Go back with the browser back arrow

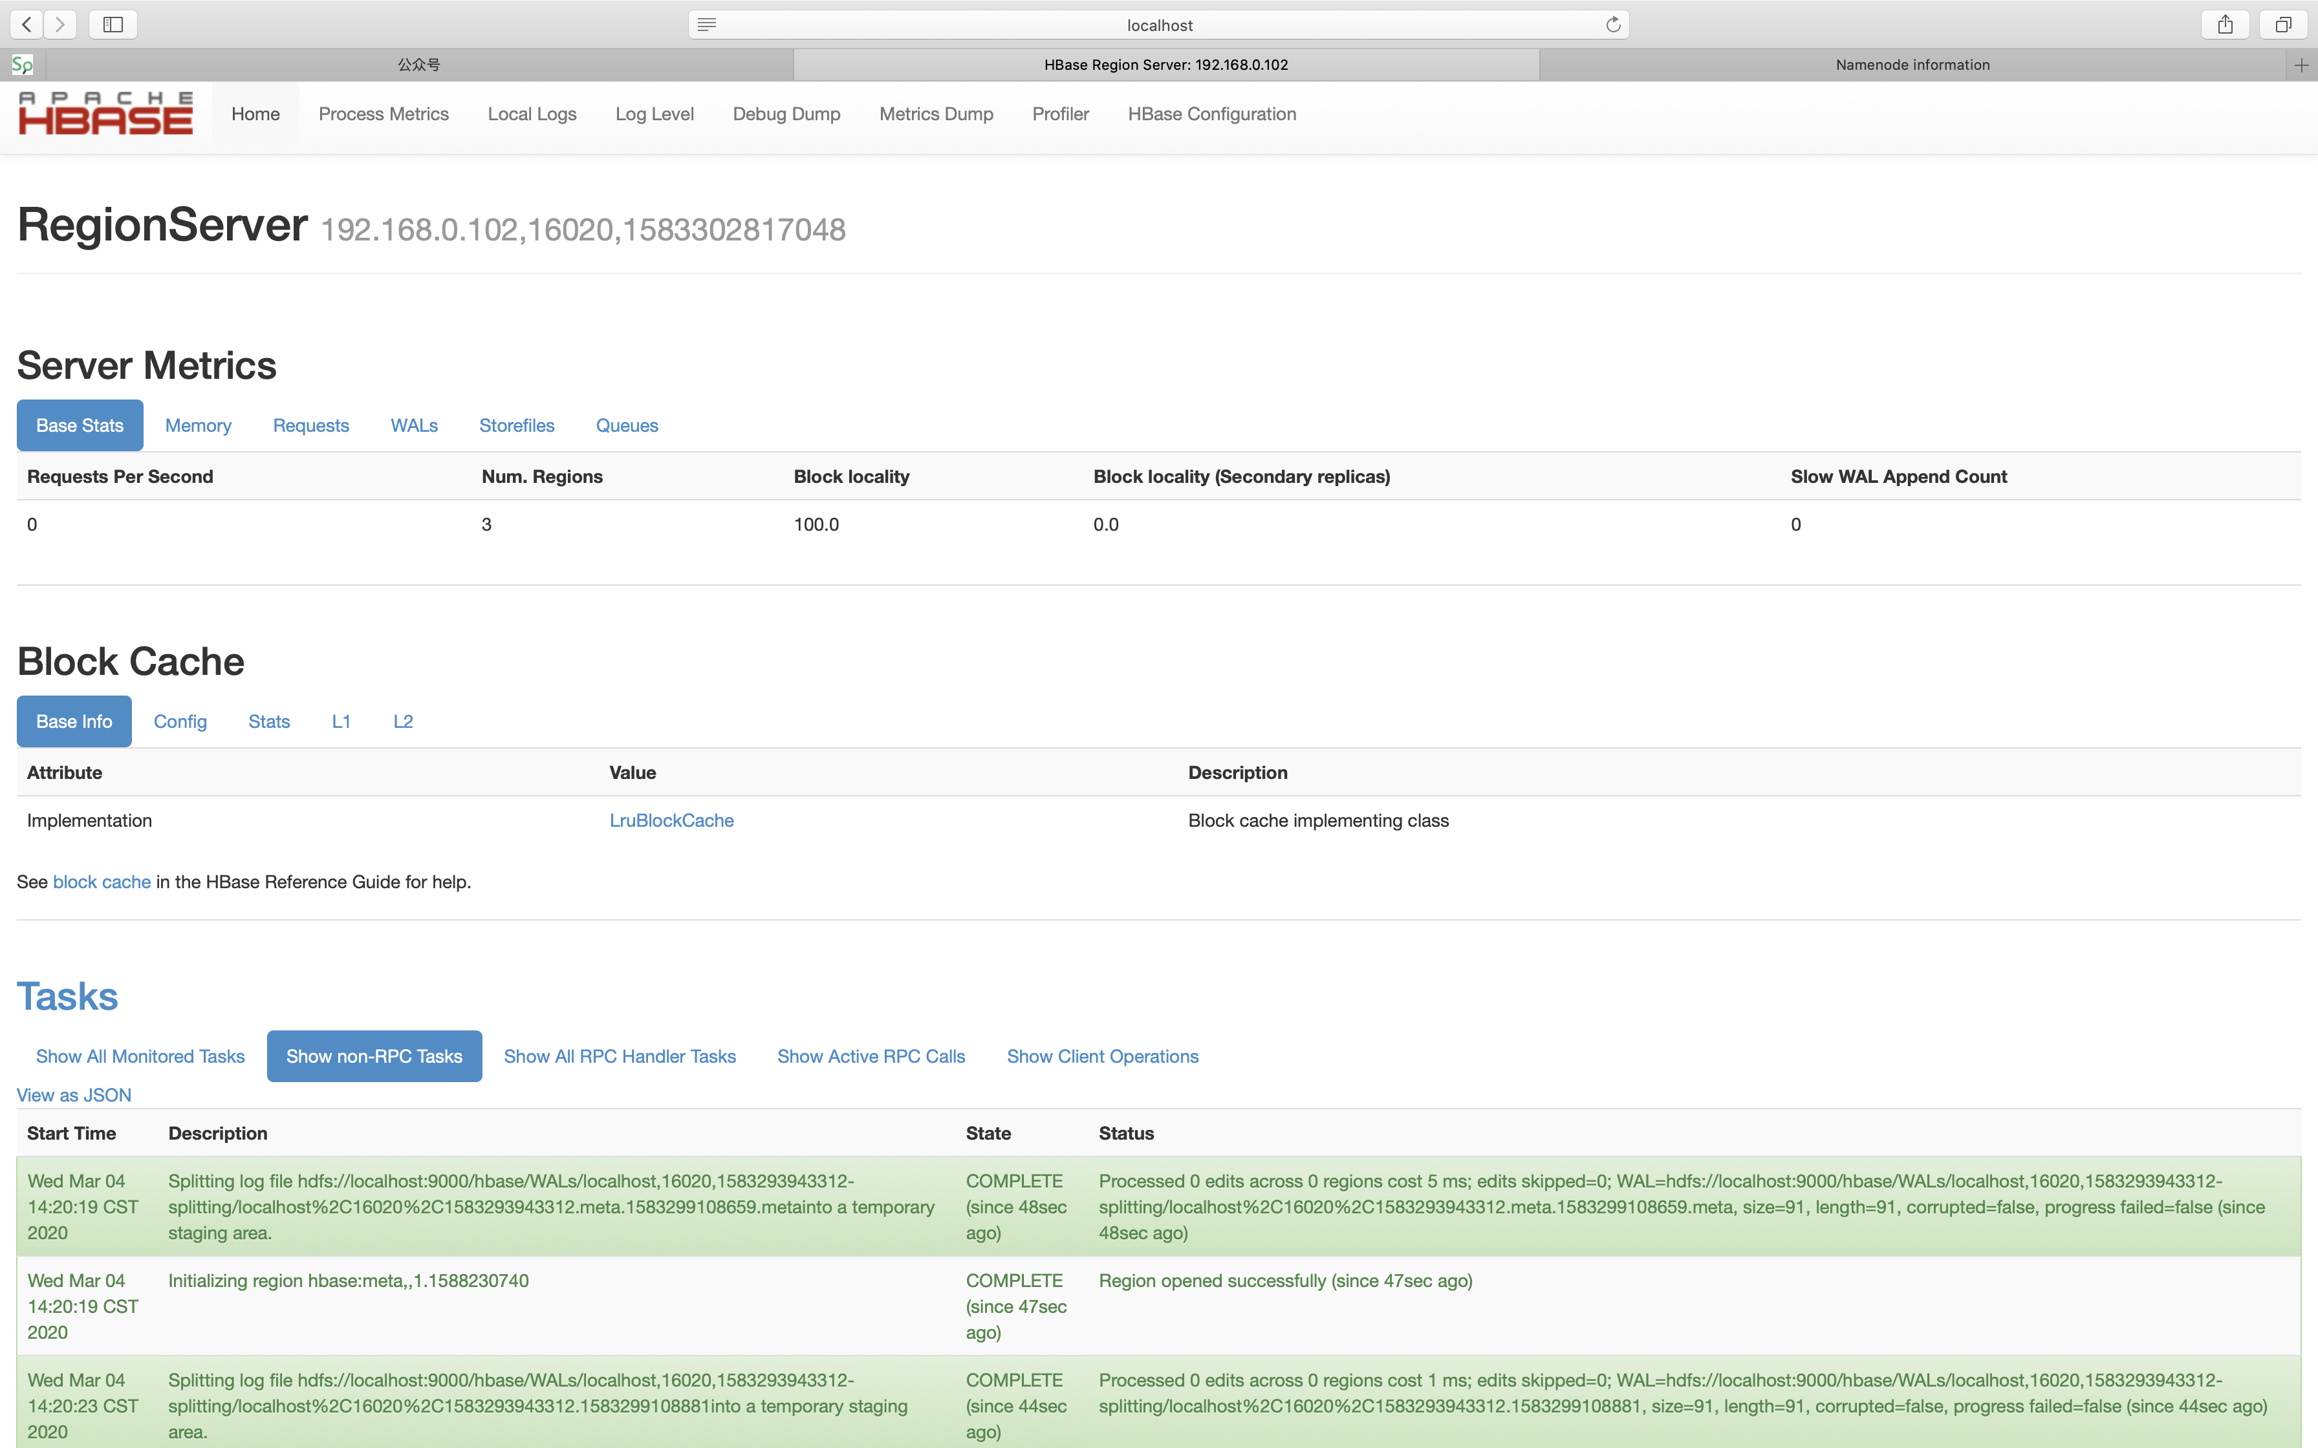pyautogui.click(x=27, y=24)
